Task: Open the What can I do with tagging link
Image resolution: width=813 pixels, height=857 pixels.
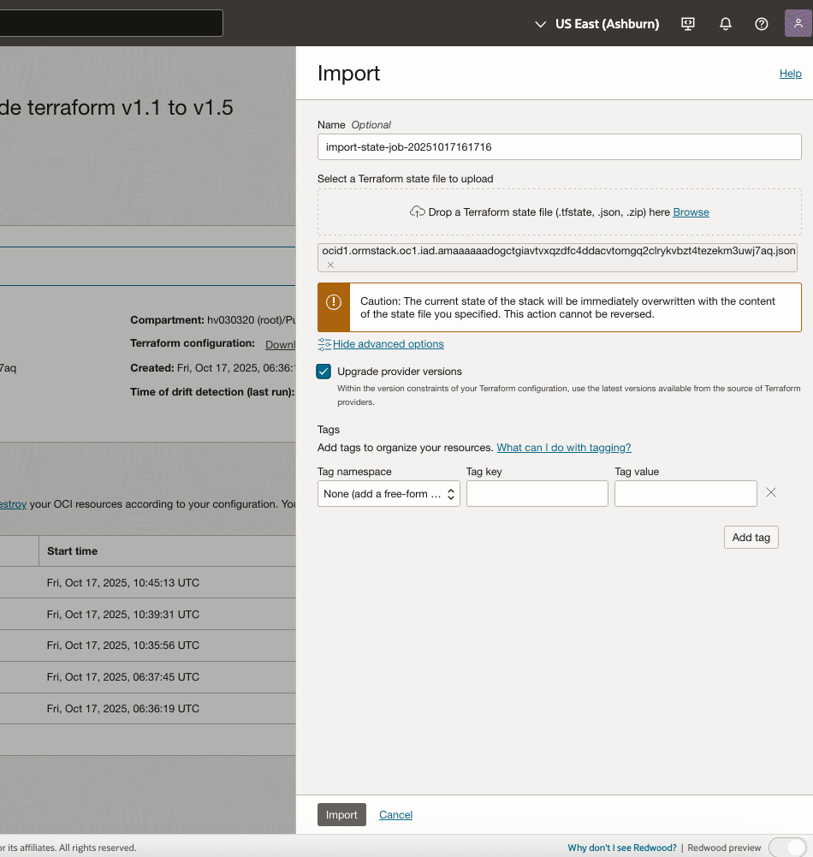Action: [x=564, y=447]
